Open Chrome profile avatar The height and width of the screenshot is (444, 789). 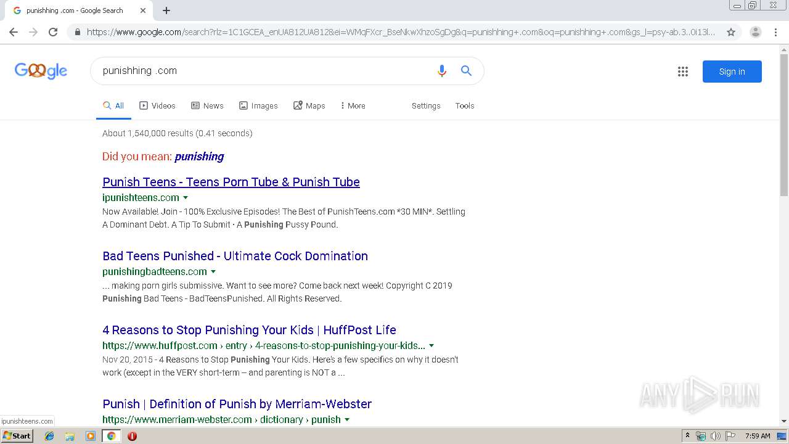point(755,32)
